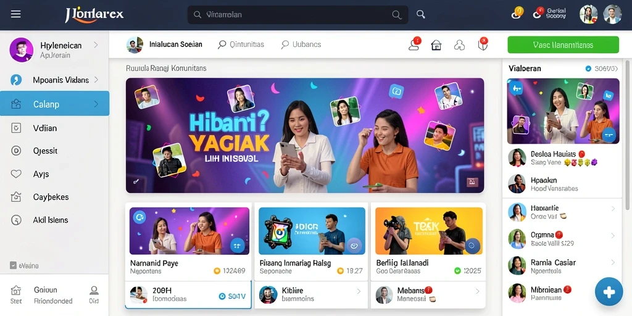Click the user notification icon with the red badge
Image resolution: width=632 pixels, height=316 pixels.
415,44
